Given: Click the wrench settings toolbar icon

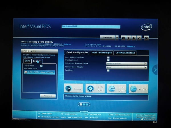Looking at the screenshot, I should tap(139, 38).
